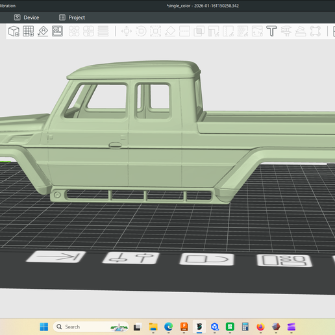335x335 pixels.
Task: Select the Move tool
Action: click(127, 31)
